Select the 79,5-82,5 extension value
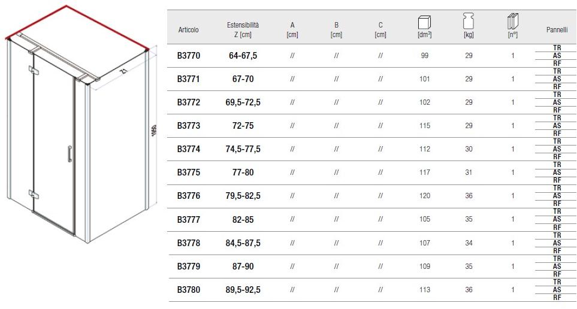This screenshot has height=309, width=577. pyautogui.click(x=243, y=196)
